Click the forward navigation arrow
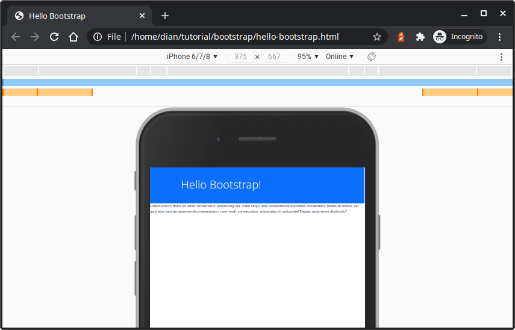This screenshot has height=330, width=515. (35, 37)
